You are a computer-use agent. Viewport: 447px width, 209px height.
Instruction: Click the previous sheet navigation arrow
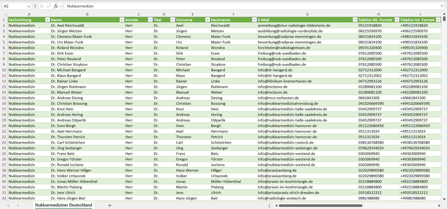[x=8, y=205]
